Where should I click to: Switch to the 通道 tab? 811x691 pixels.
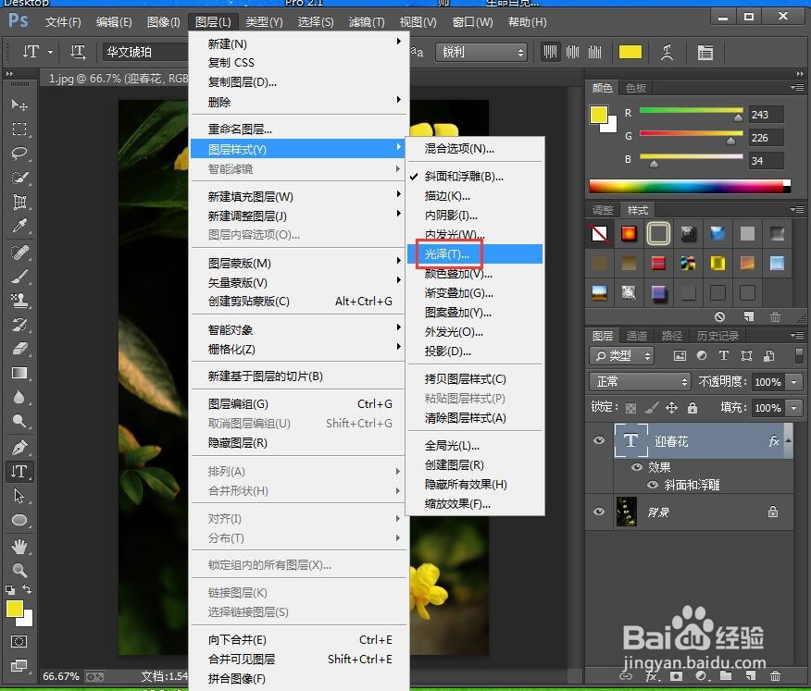[637, 336]
